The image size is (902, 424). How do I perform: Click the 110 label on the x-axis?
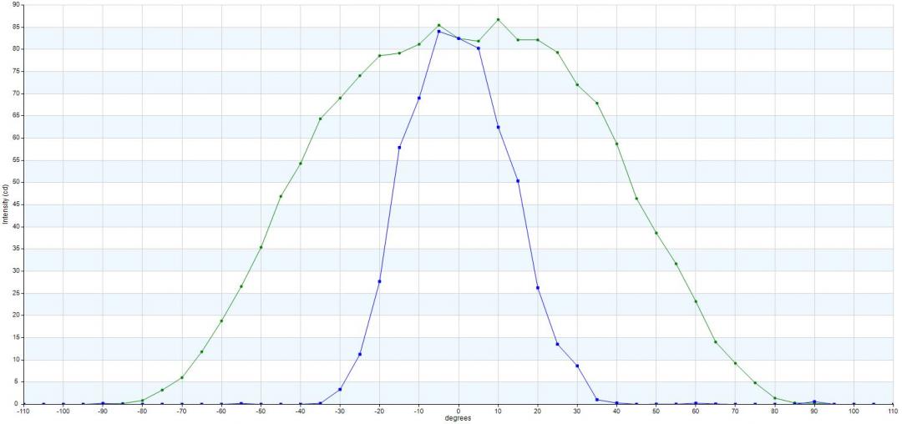click(x=892, y=411)
